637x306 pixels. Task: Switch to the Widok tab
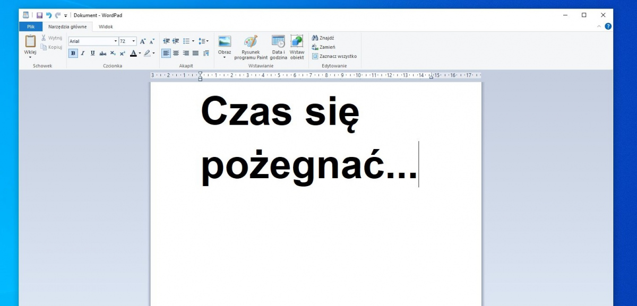pyautogui.click(x=106, y=27)
